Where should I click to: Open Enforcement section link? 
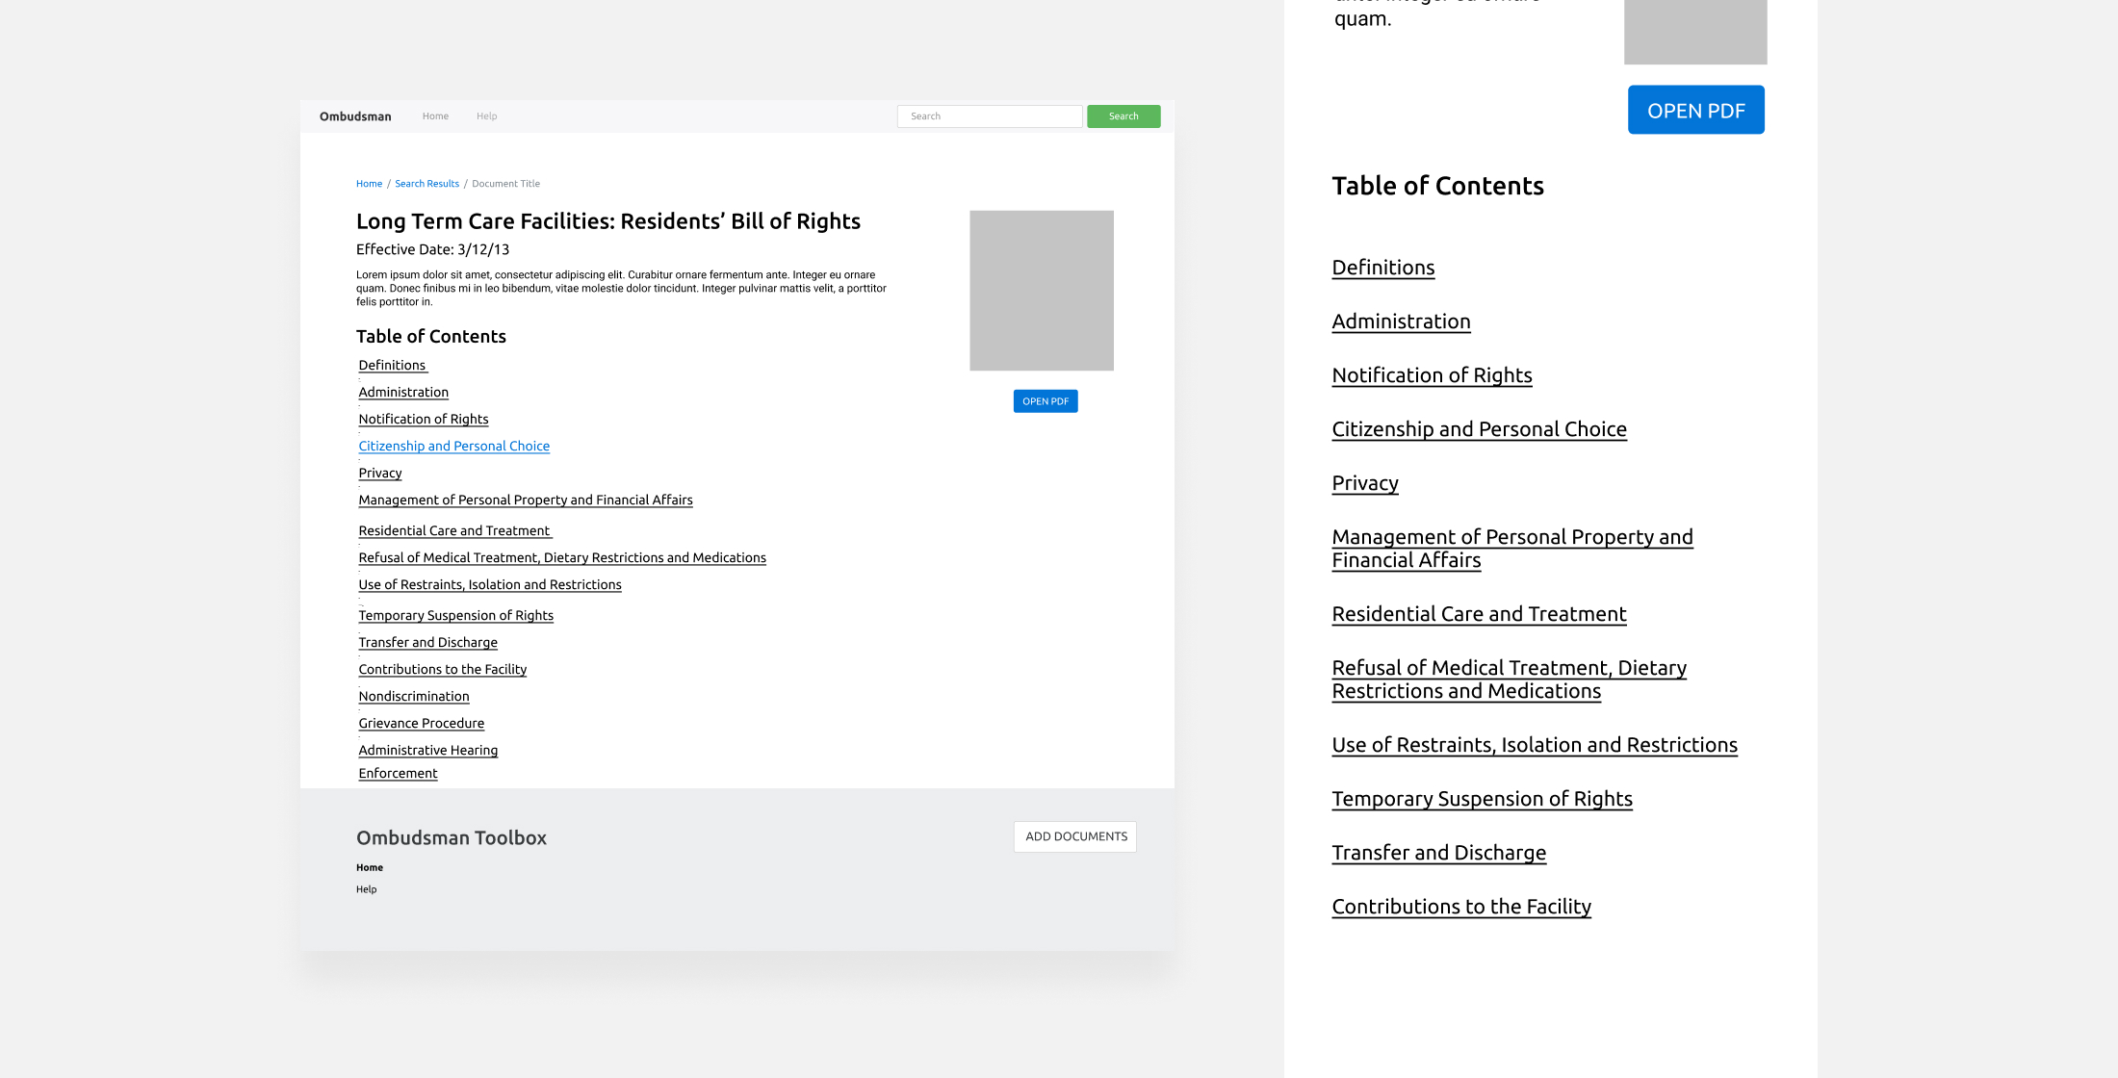click(x=398, y=774)
